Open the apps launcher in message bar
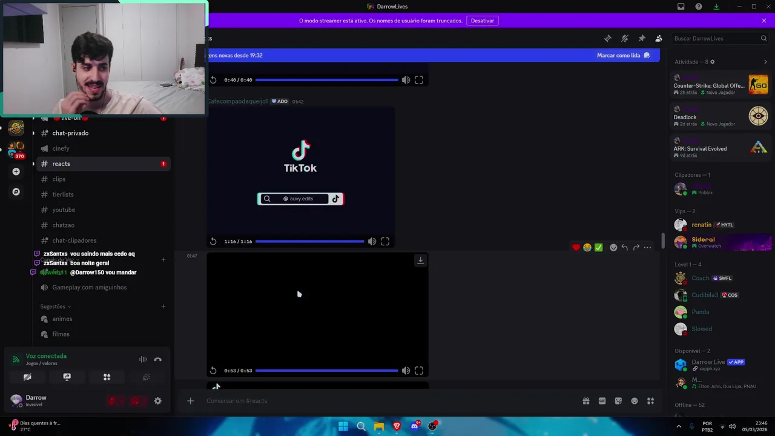Viewport: 775px width, 436px height. click(651, 401)
